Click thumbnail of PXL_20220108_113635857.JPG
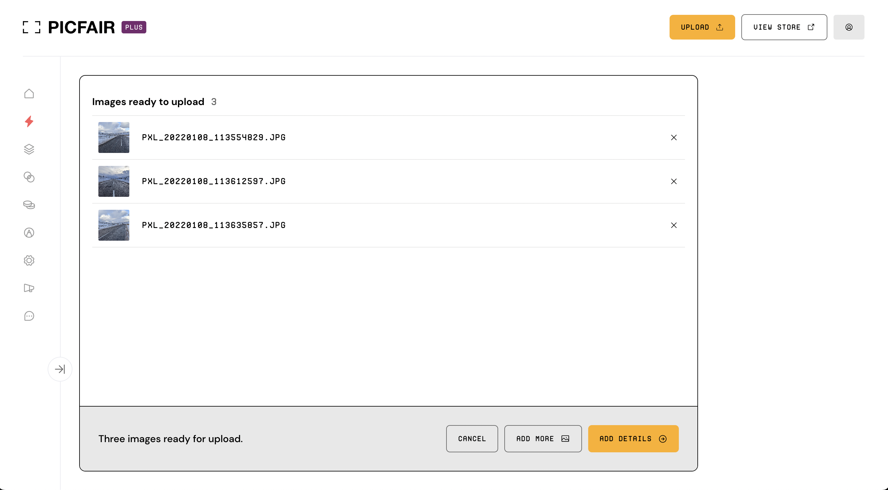This screenshot has width=888, height=490. click(114, 225)
